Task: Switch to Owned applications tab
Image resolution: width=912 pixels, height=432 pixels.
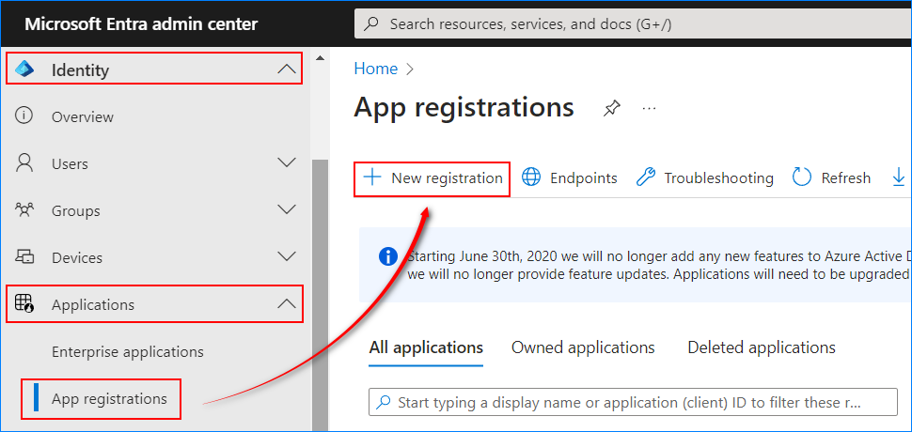Action: pyautogui.click(x=583, y=347)
